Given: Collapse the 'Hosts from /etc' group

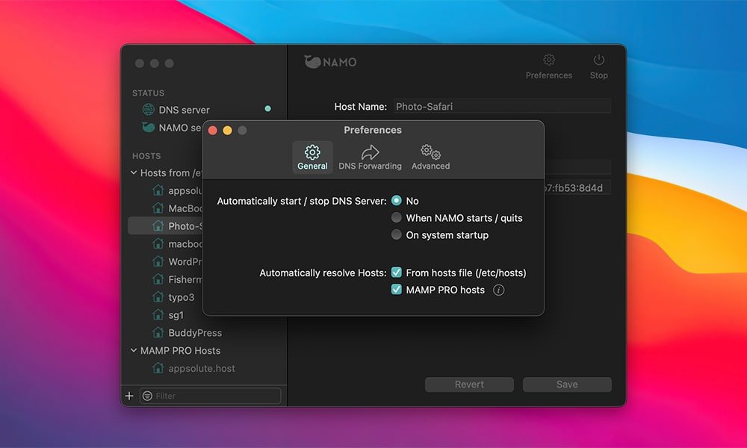Looking at the screenshot, I should pyautogui.click(x=134, y=172).
